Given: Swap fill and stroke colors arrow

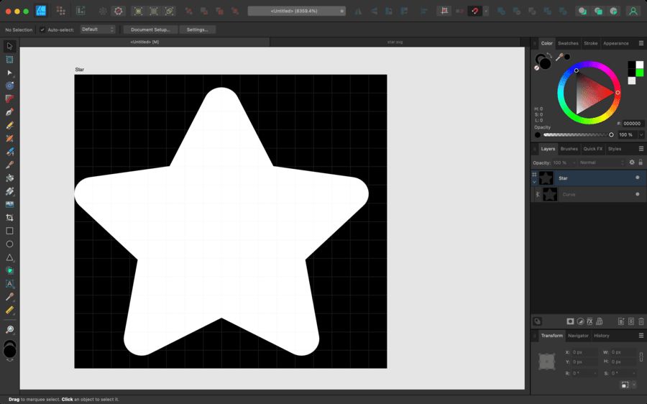Looking at the screenshot, I should pos(549,55).
